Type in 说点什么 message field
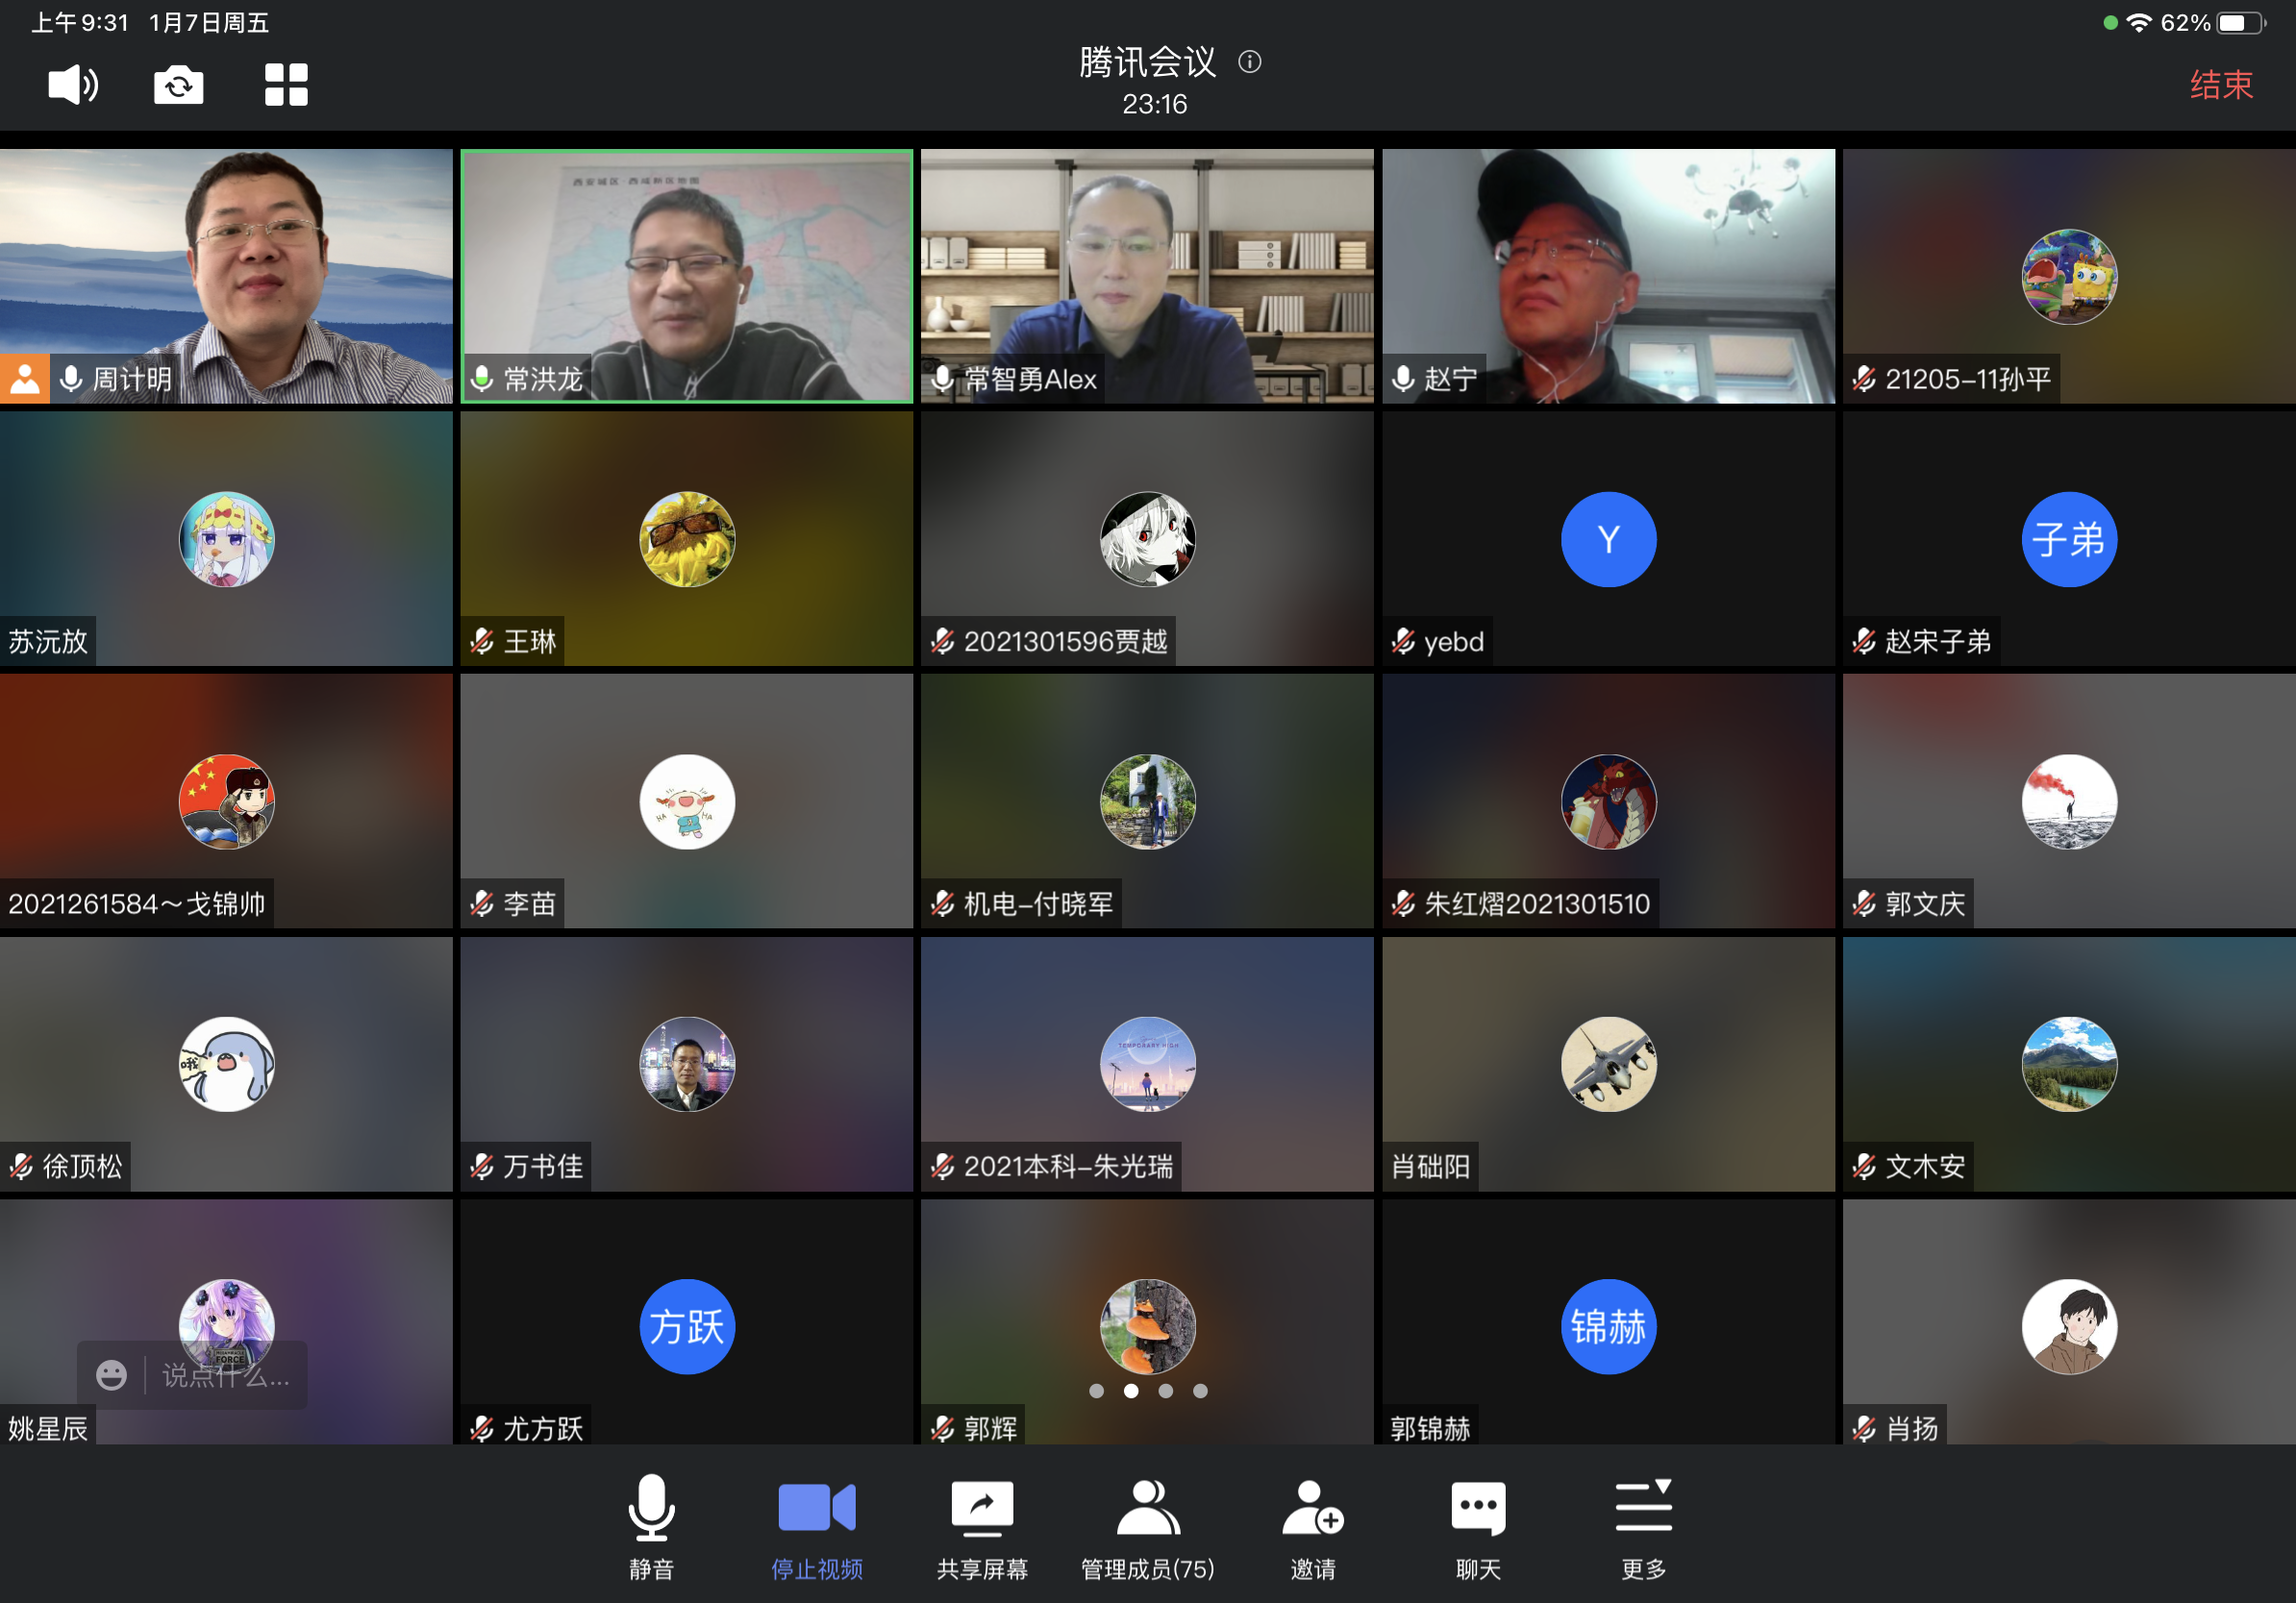The image size is (2296, 1603). (x=227, y=1375)
